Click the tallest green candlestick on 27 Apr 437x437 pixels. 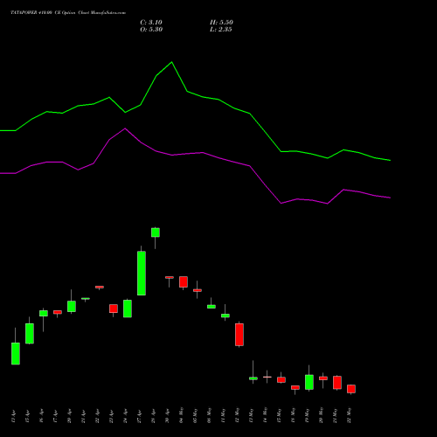(142, 273)
